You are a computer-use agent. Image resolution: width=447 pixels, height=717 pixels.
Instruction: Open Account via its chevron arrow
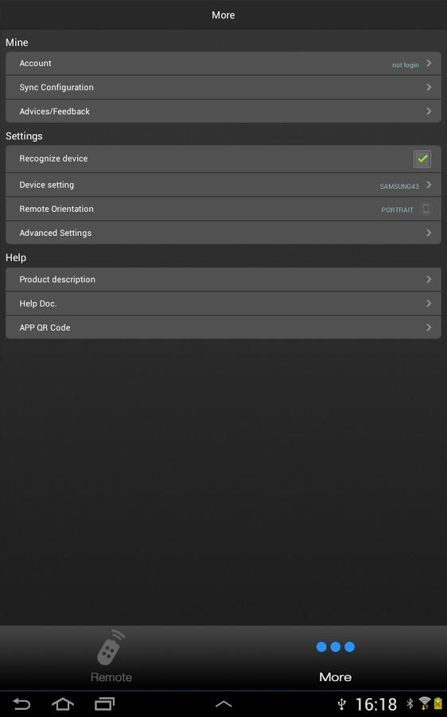(429, 63)
